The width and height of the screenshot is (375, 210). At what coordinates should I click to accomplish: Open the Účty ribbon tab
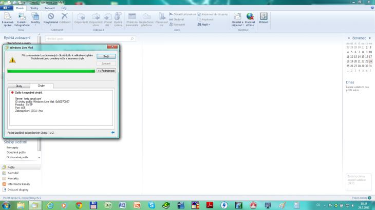click(64, 8)
